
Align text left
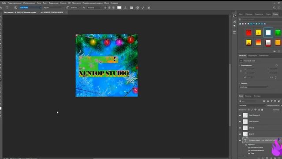click(x=105, y=8)
